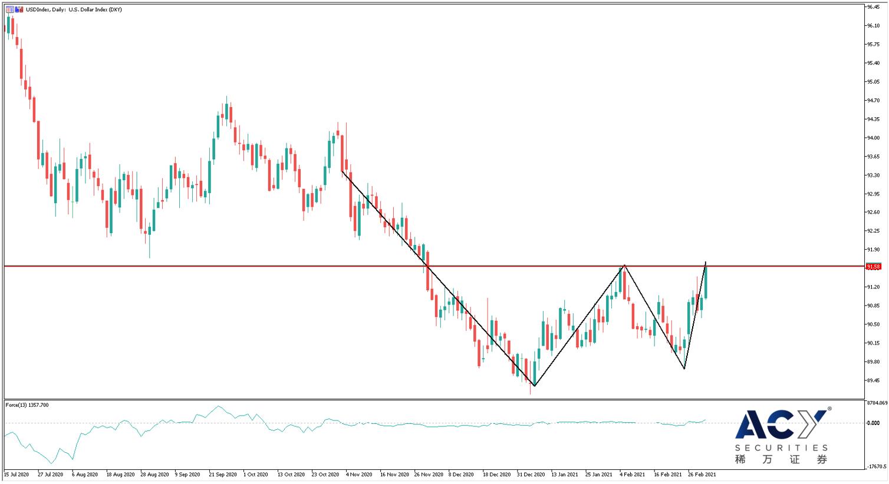Click the 13 Oct 2020 date label
The width and height of the screenshot is (889, 484).
click(292, 474)
